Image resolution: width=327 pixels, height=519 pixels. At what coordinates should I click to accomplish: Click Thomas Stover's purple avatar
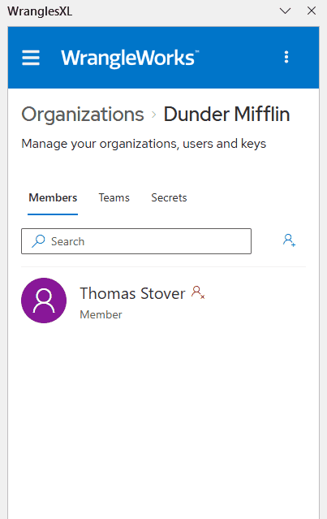[x=44, y=301]
